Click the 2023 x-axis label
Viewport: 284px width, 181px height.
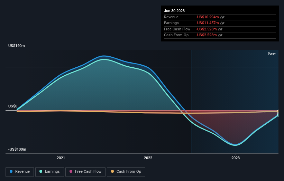[x=236, y=158]
